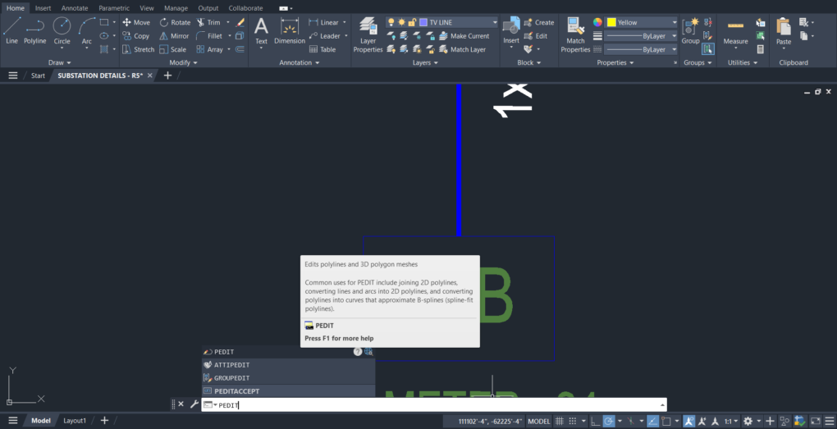Click the Trim tool
This screenshot has height=429, width=837.
coord(208,22)
